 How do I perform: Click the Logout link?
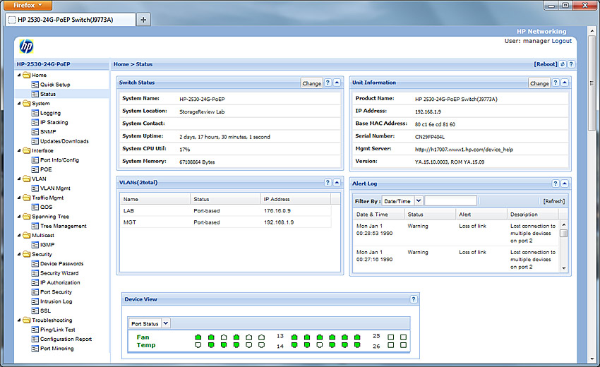(561, 41)
